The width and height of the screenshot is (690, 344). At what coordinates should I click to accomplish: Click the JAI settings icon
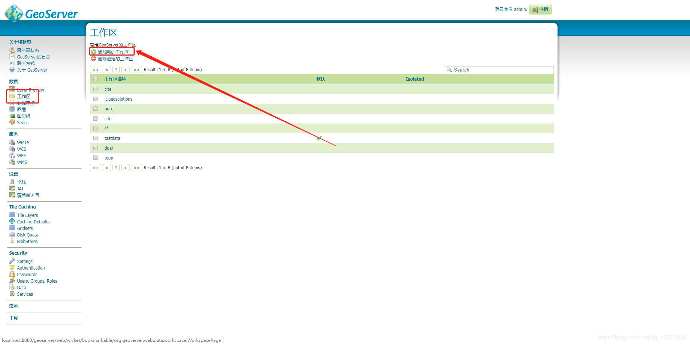(12, 189)
